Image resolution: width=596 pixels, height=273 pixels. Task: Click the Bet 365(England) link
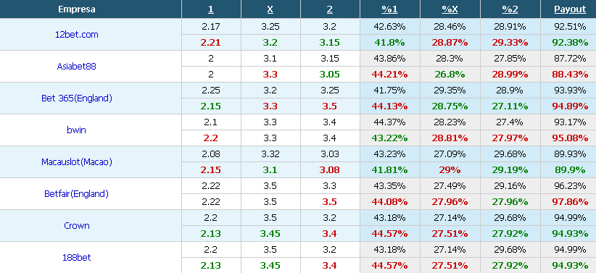point(76,98)
